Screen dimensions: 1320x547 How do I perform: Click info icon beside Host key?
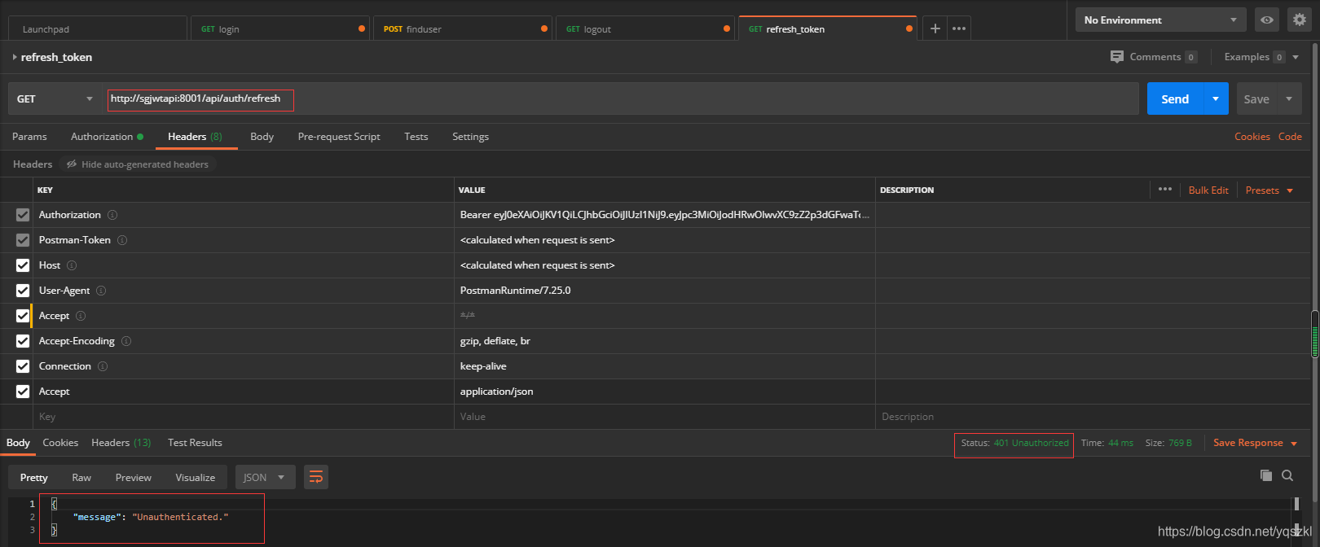tap(72, 265)
